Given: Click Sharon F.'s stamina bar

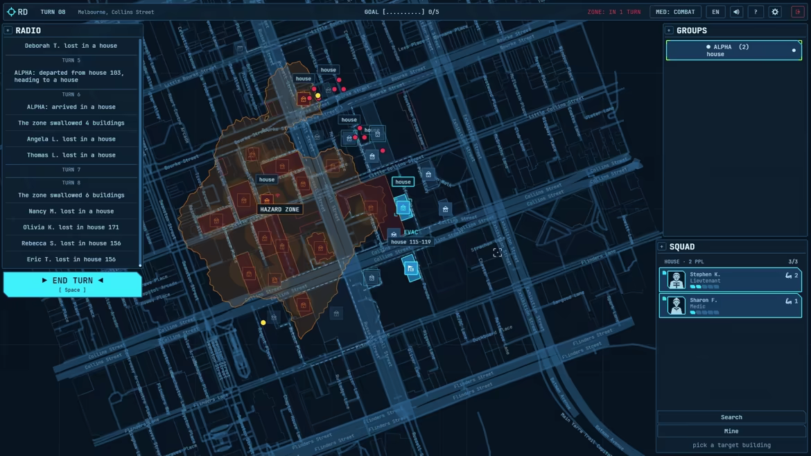Looking at the screenshot, I should (704, 313).
